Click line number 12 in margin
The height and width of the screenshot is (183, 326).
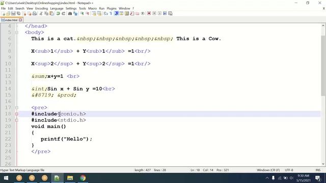tap(8, 76)
